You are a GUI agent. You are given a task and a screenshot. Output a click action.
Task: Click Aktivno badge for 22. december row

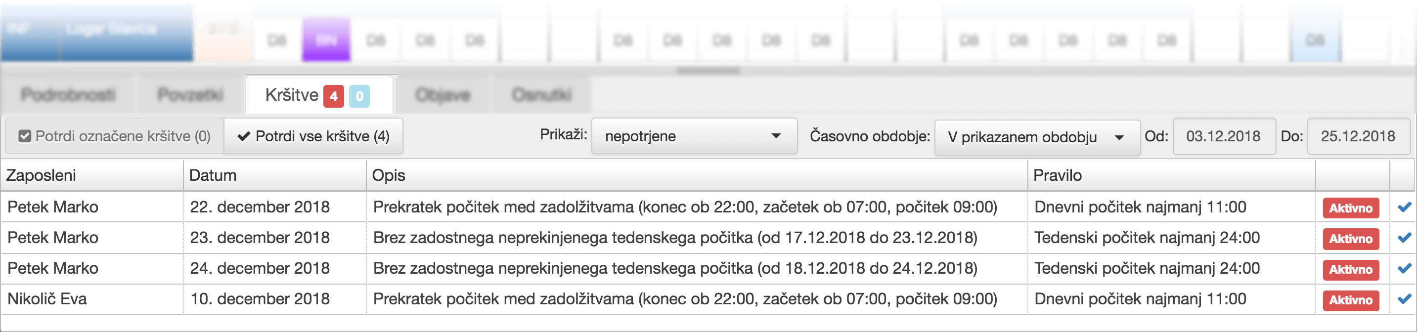pos(1350,208)
